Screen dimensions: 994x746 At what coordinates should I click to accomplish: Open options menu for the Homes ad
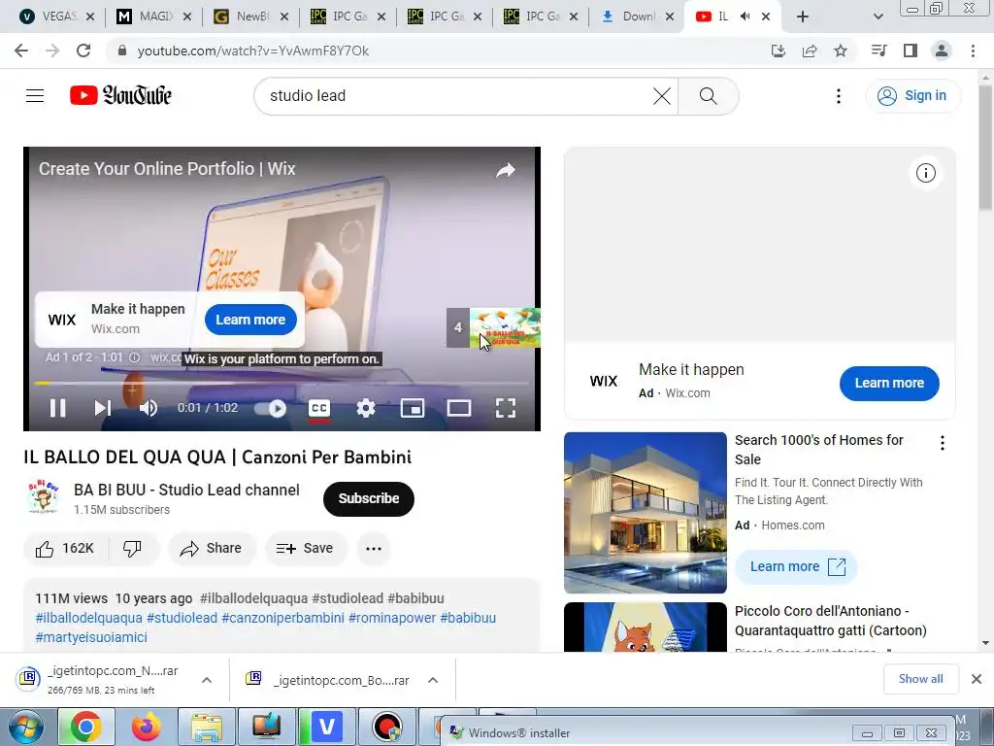point(942,443)
